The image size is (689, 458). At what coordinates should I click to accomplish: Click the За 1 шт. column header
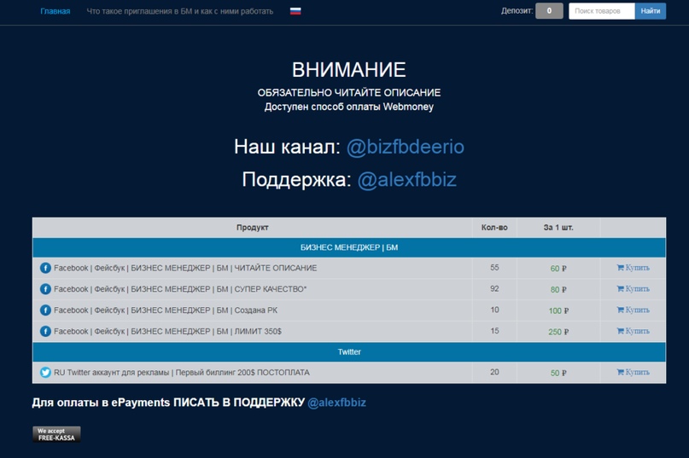pos(558,228)
